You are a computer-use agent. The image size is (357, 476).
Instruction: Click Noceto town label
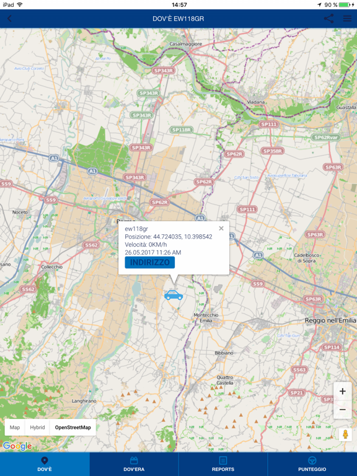pos(20,212)
